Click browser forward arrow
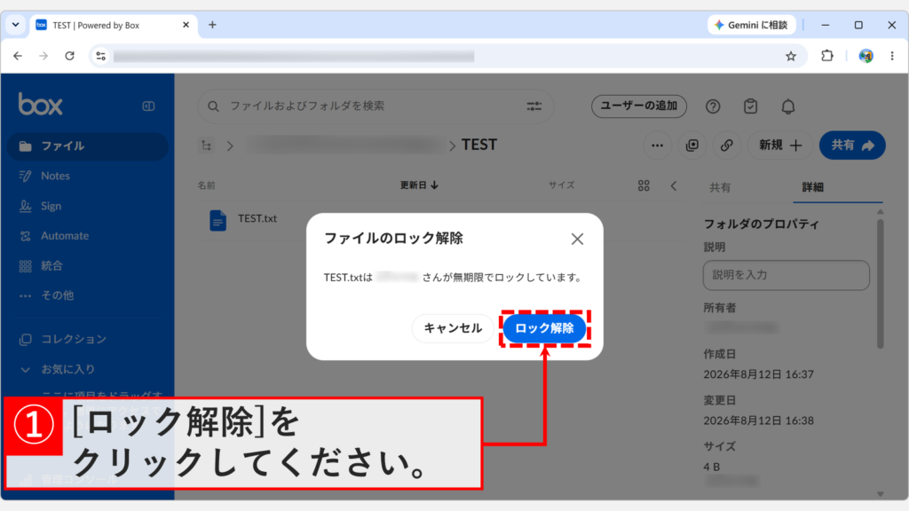909x511 pixels. point(43,56)
